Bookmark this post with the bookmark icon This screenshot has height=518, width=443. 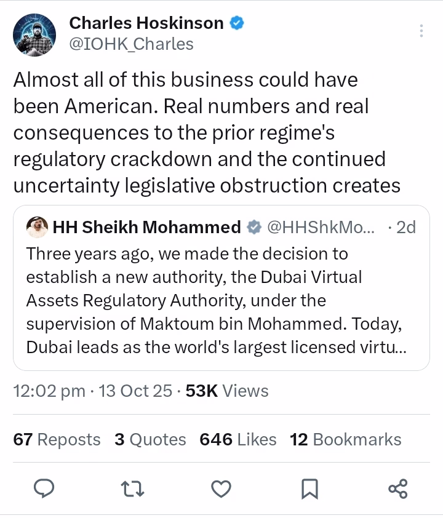pyautogui.click(x=309, y=489)
